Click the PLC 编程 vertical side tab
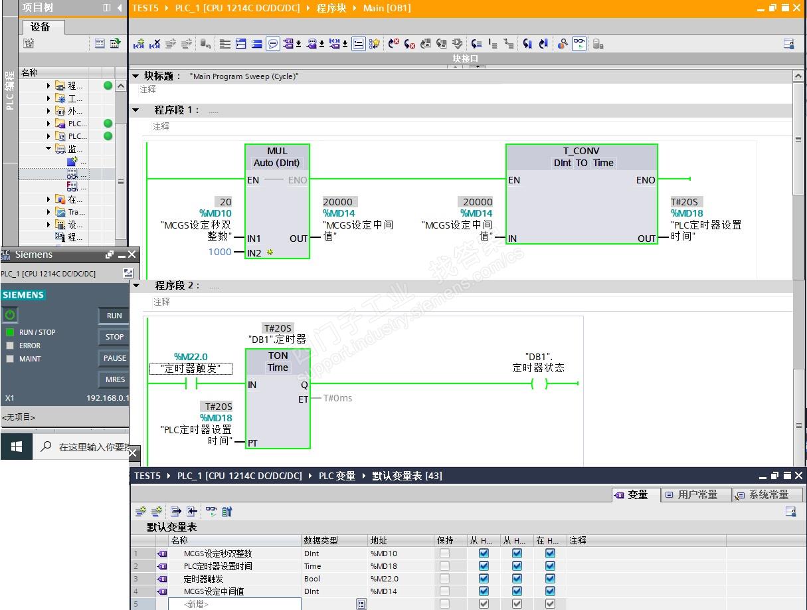Image resolution: width=807 pixels, height=610 pixels. pos(9,90)
